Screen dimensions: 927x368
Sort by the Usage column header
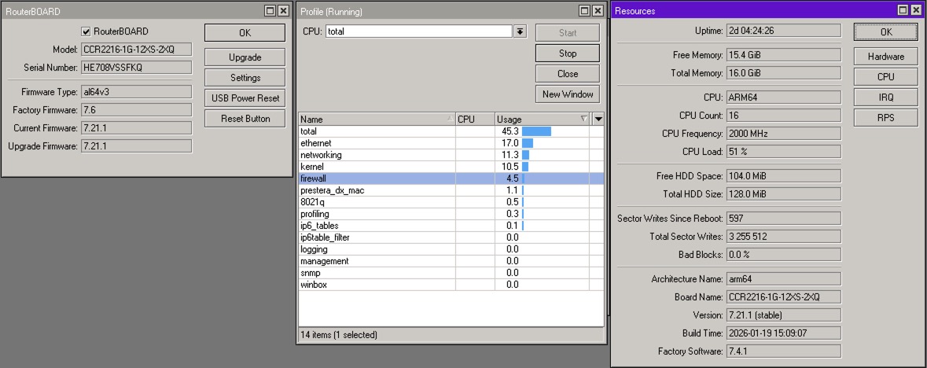543,119
